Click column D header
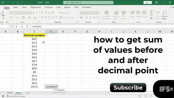Viewport: 174px width, 98px height. coord(51,32)
